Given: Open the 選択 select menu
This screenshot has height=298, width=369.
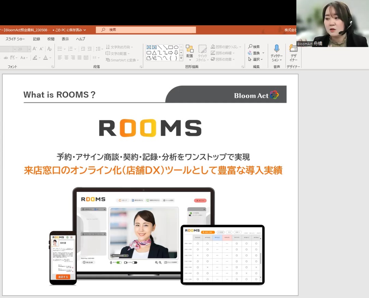Looking at the screenshot, I should point(256,59).
